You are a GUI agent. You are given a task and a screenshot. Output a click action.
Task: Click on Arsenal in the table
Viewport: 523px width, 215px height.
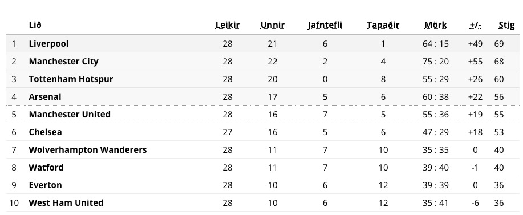45,97
